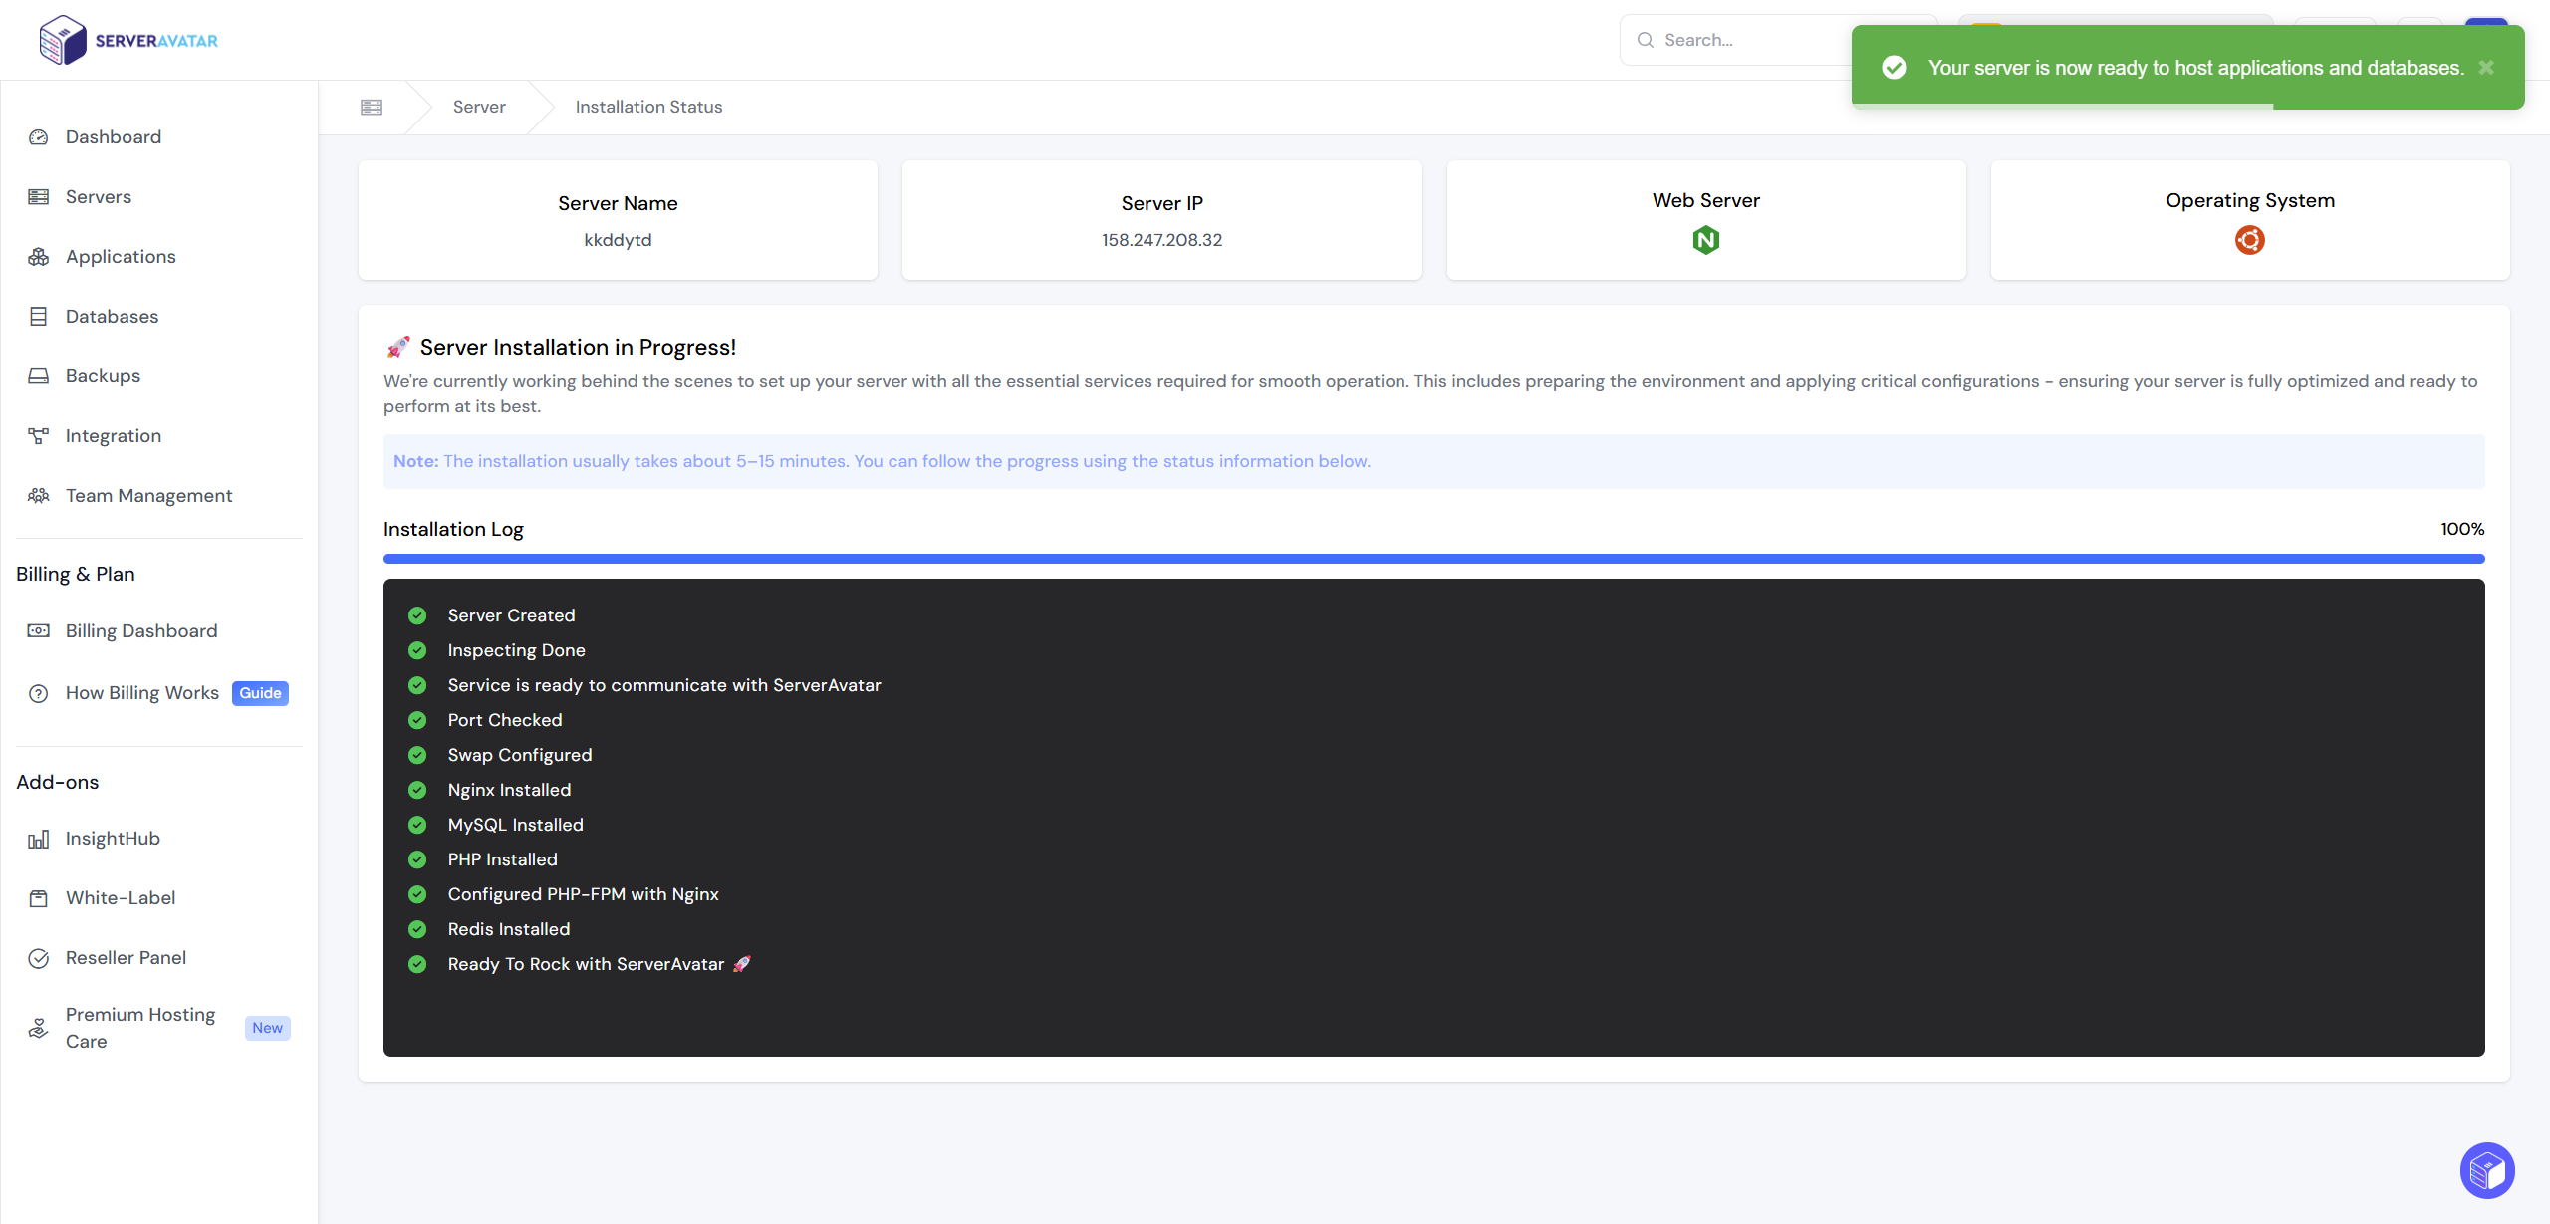Open the floating ServerAvatar chat widget
The image size is (2550, 1224).
2487,1170
